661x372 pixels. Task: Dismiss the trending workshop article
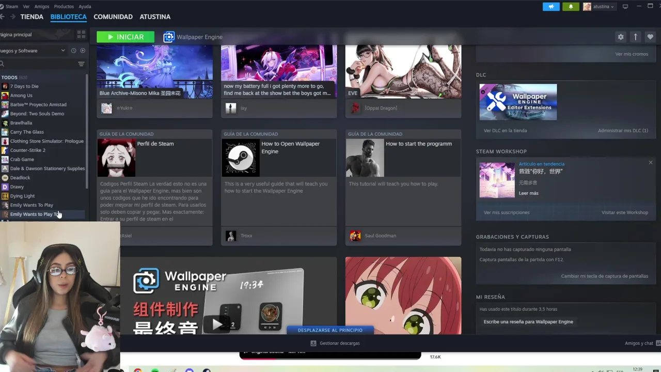(650, 162)
